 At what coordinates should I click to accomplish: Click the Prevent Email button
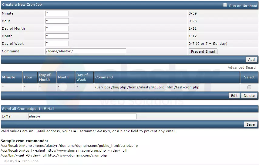click(x=203, y=51)
